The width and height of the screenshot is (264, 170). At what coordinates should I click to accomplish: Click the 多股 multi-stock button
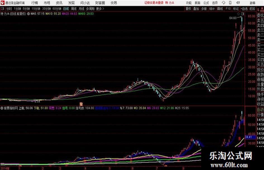point(204,9)
